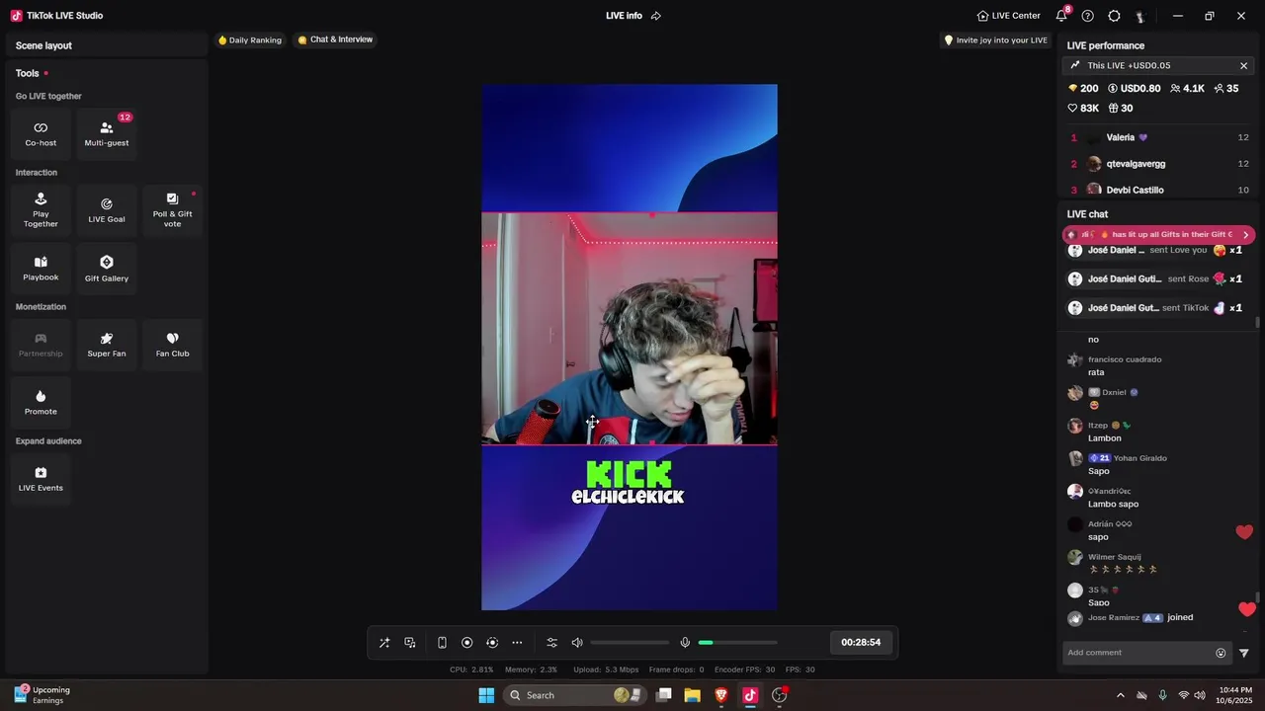
Task: Select the Daily Ranking tab
Action: click(250, 40)
